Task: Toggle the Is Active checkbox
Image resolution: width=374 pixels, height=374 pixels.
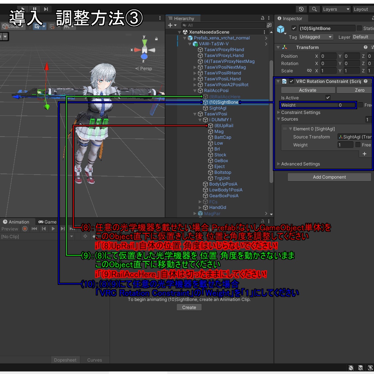Action: 328,98
